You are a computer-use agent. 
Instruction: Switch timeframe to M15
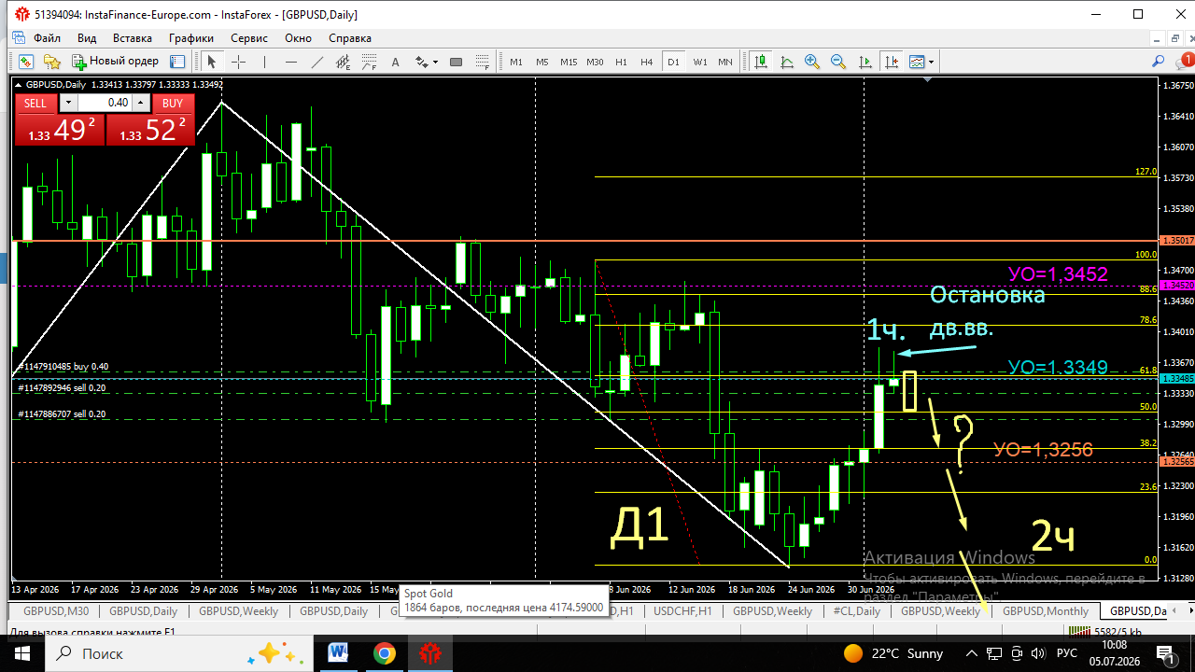pyautogui.click(x=569, y=62)
